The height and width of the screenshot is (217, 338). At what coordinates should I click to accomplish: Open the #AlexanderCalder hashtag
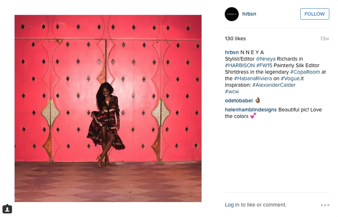(x=274, y=85)
